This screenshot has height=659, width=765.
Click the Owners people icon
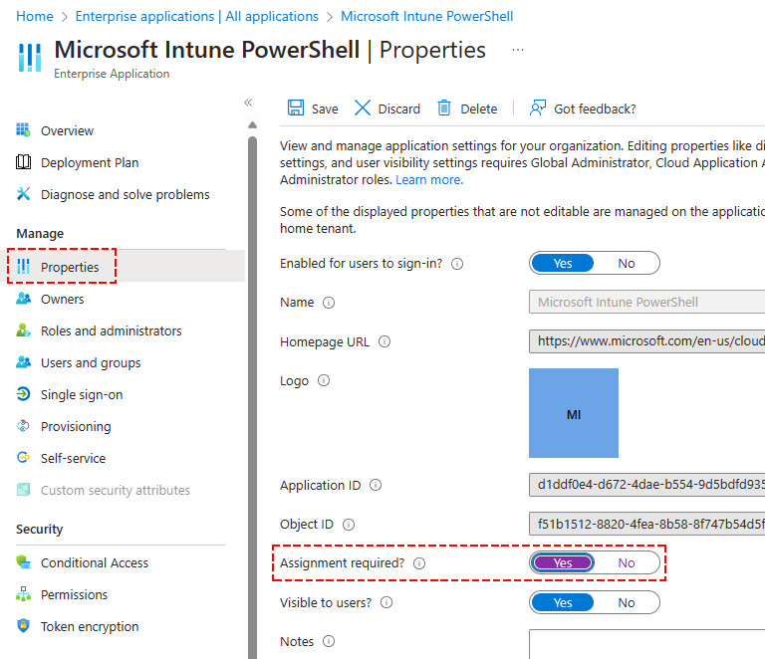click(23, 299)
